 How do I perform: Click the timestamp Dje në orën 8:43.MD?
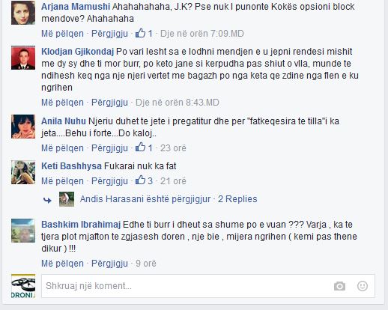pos(178,103)
